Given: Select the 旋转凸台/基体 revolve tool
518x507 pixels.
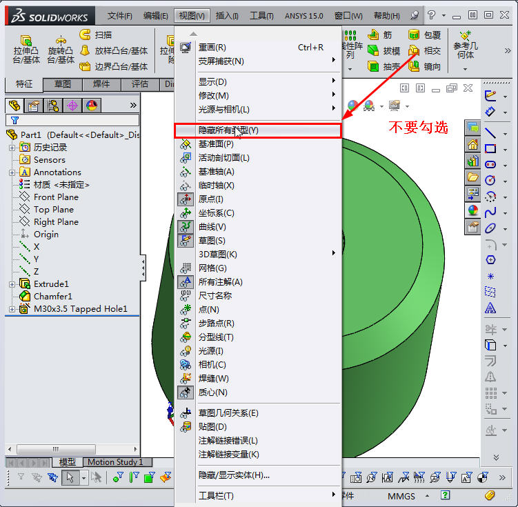Looking at the screenshot, I should click(x=61, y=41).
